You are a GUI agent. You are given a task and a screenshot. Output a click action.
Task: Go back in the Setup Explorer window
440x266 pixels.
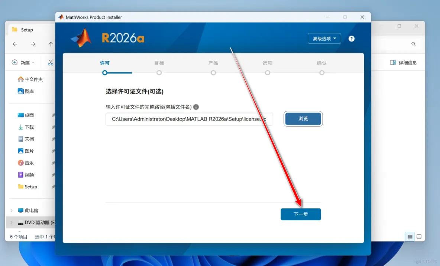(x=15, y=44)
